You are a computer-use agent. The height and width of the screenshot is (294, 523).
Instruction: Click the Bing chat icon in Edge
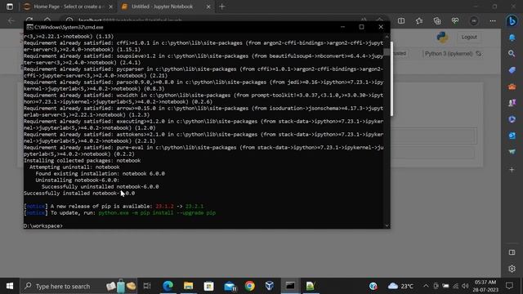pyautogui.click(x=512, y=20)
